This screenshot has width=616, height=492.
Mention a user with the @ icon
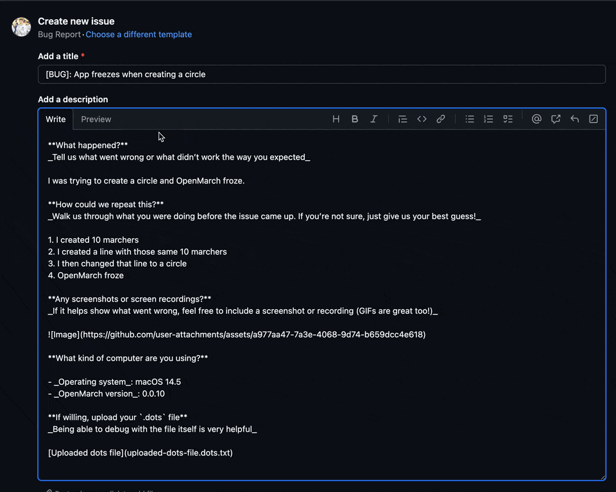coord(536,119)
